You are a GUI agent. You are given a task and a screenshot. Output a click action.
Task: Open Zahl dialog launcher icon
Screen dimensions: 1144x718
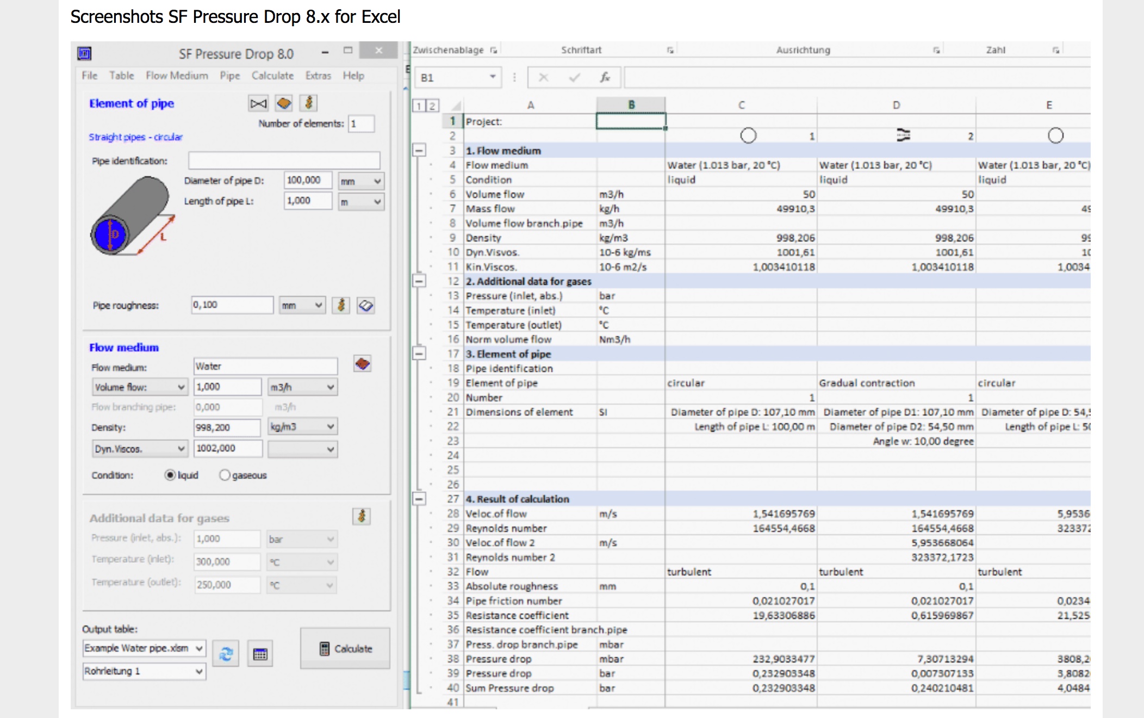[1056, 50]
